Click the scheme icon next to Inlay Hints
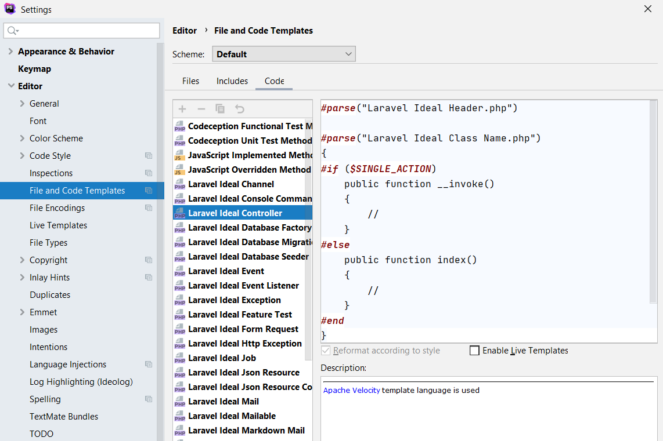Viewport: 663px width, 441px height. coord(149,277)
